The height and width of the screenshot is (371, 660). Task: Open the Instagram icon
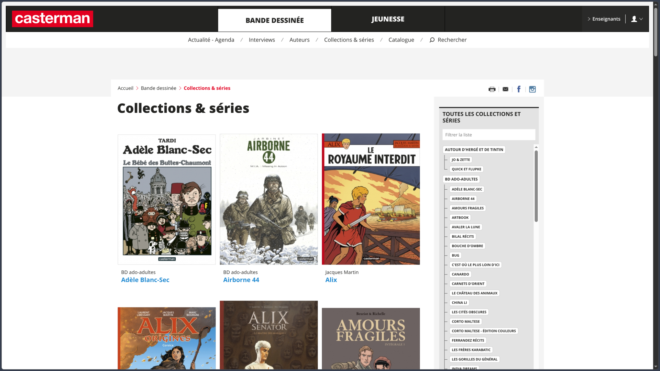click(532, 89)
